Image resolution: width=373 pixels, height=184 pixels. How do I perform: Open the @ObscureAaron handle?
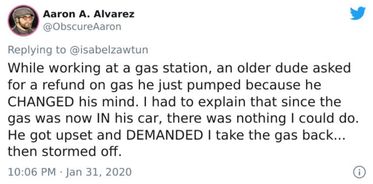pos(82,27)
